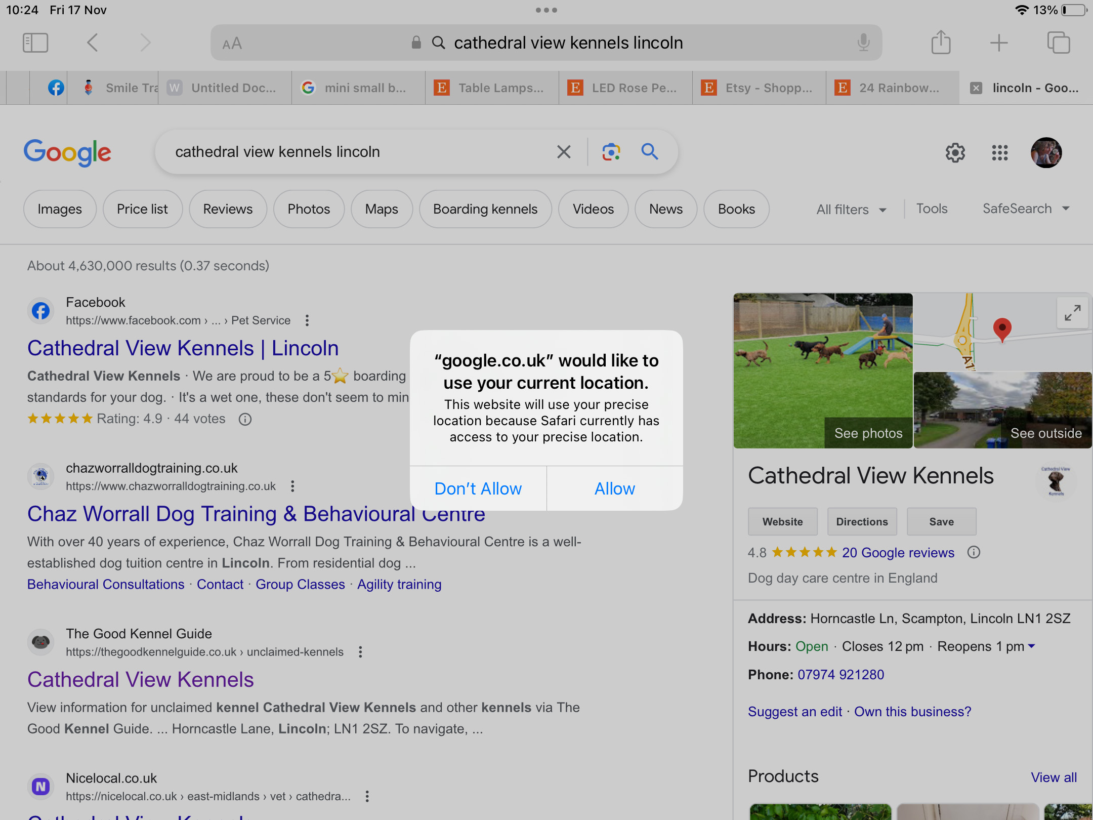This screenshot has width=1093, height=820.
Task: Open the See outside street view thumbnail
Action: tap(1002, 410)
